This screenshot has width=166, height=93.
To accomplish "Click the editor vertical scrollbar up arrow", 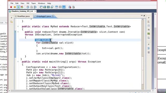I will pos(143,20).
